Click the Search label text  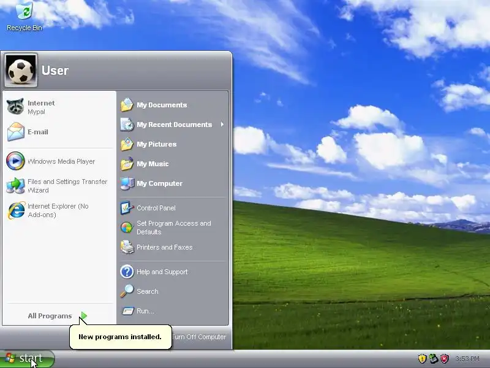pyautogui.click(x=147, y=291)
